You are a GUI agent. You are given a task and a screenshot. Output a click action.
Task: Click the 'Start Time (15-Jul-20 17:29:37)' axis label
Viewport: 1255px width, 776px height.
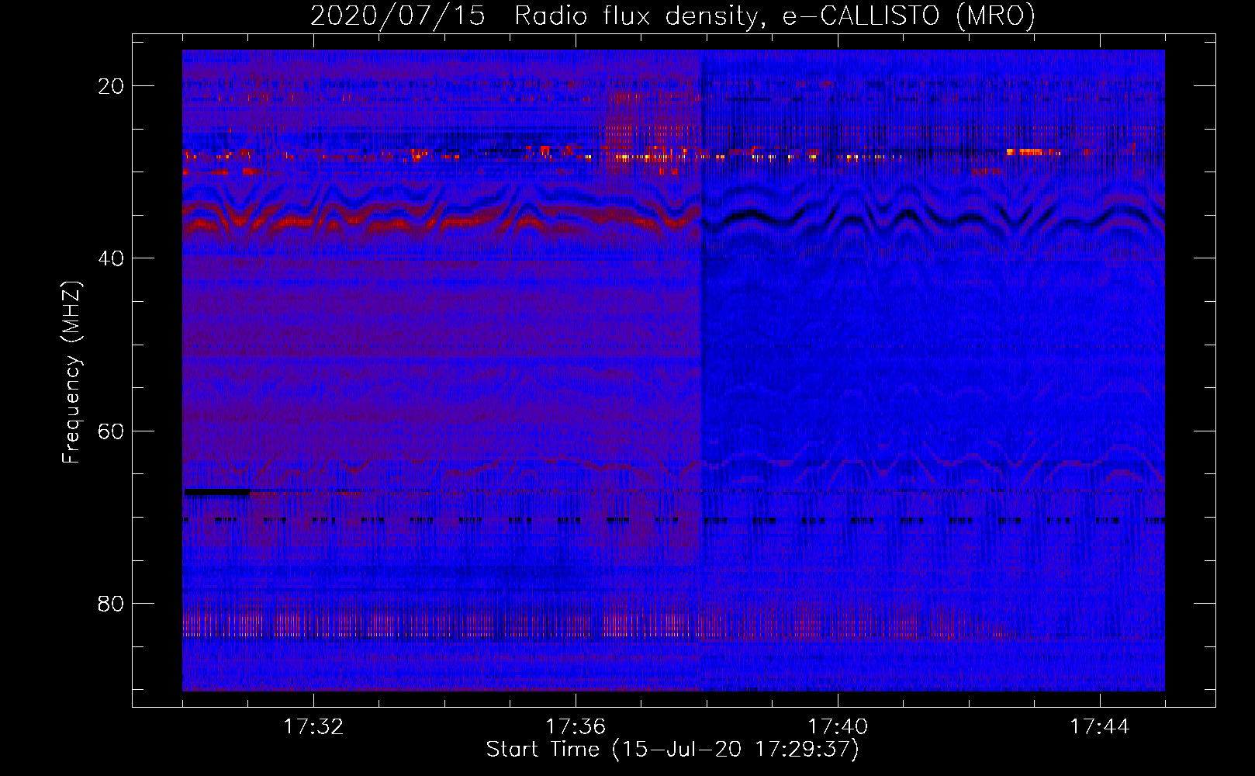click(x=672, y=750)
